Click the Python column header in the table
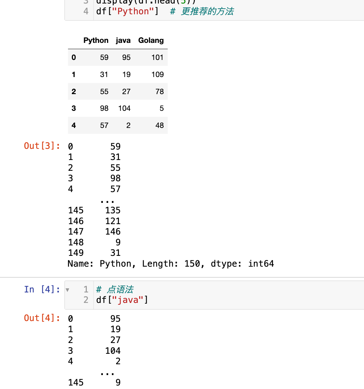The height and width of the screenshot is (389, 364). [x=96, y=40]
